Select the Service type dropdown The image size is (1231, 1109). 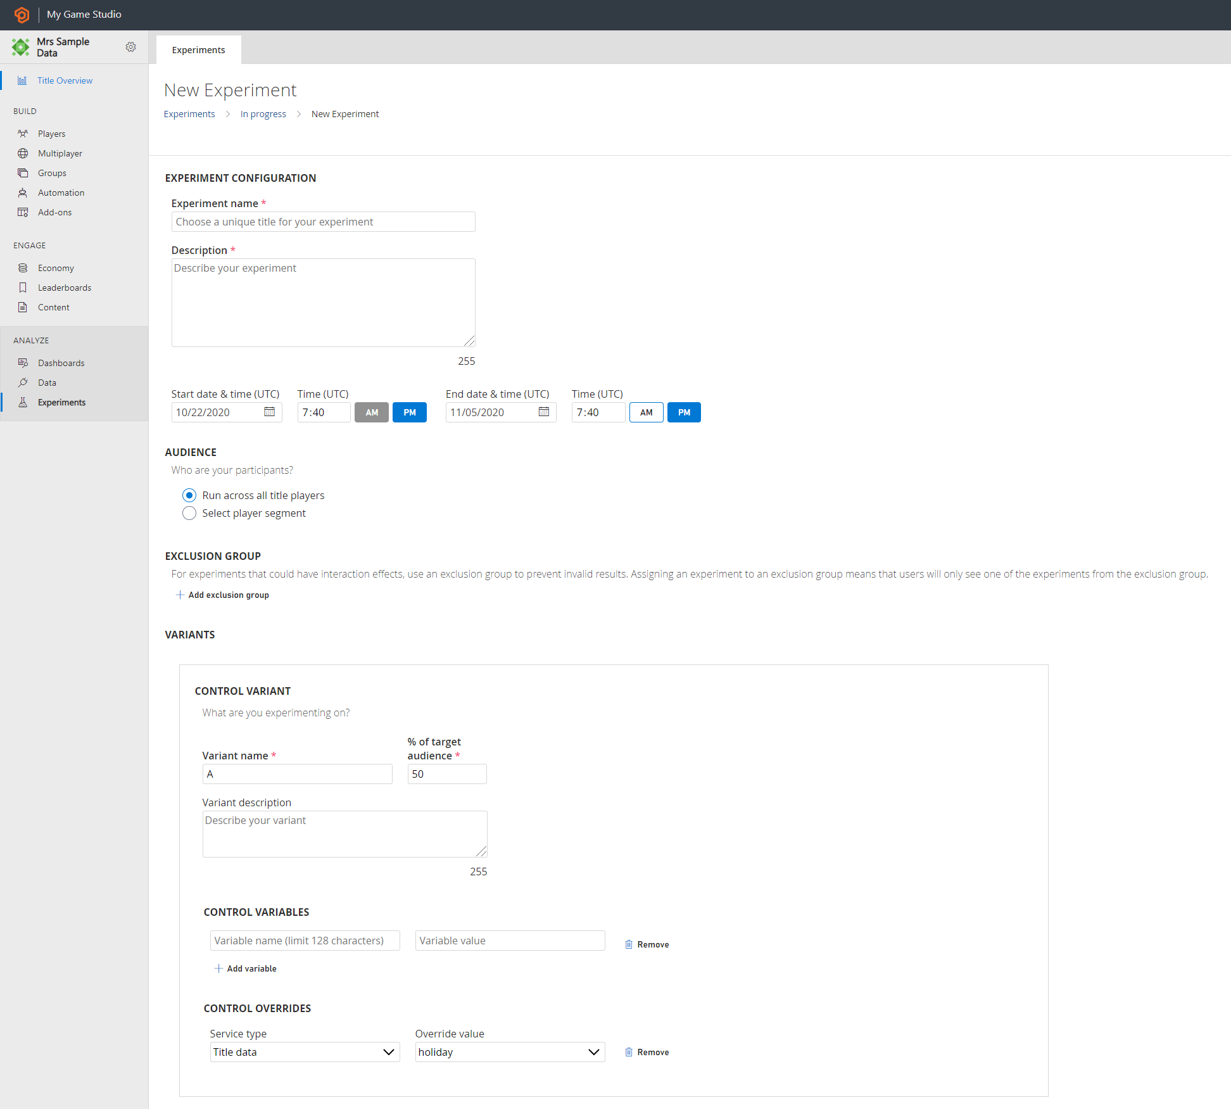click(303, 1052)
